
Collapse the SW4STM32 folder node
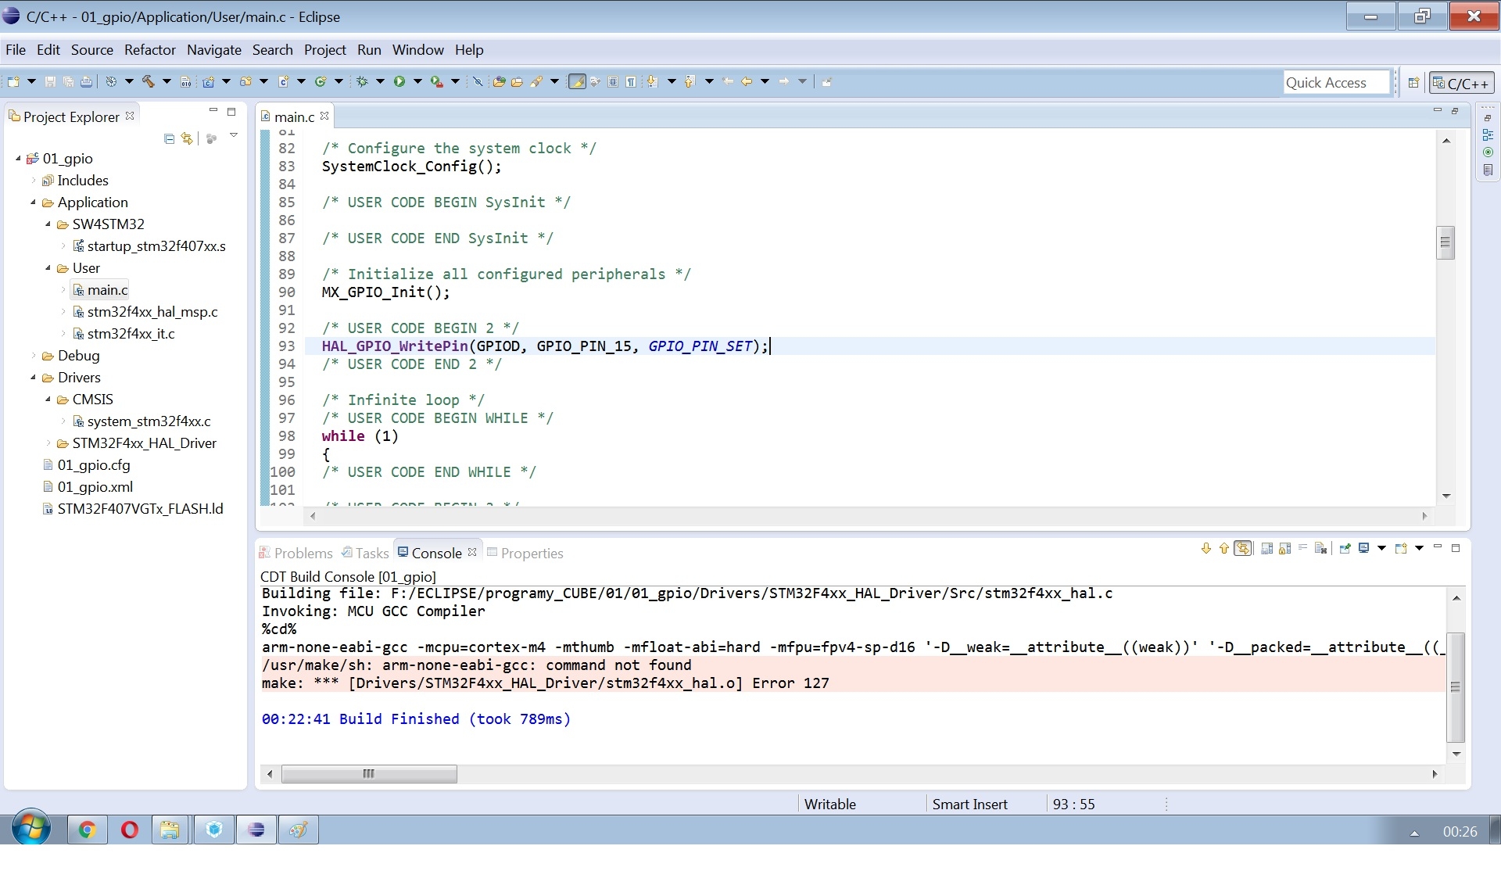point(48,224)
